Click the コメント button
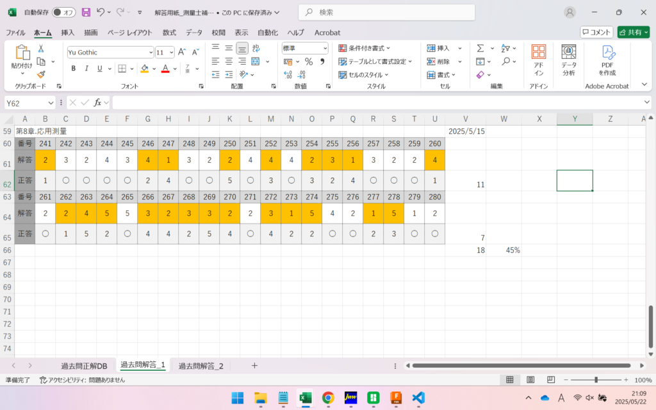Viewport: 656px width, 410px height. [x=596, y=32]
